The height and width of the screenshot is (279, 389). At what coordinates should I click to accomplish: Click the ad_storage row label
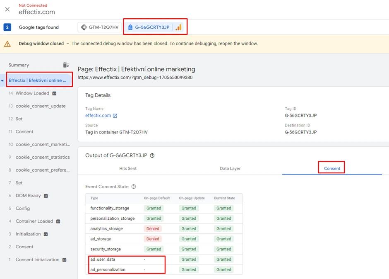(x=101, y=239)
